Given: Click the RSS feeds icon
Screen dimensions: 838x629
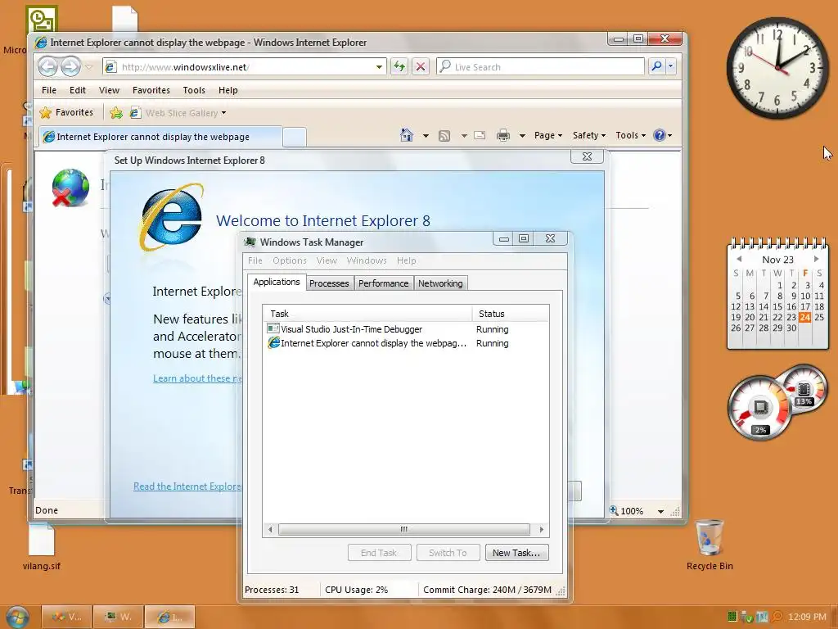Looking at the screenshot, I should click(x=444, y=136).
